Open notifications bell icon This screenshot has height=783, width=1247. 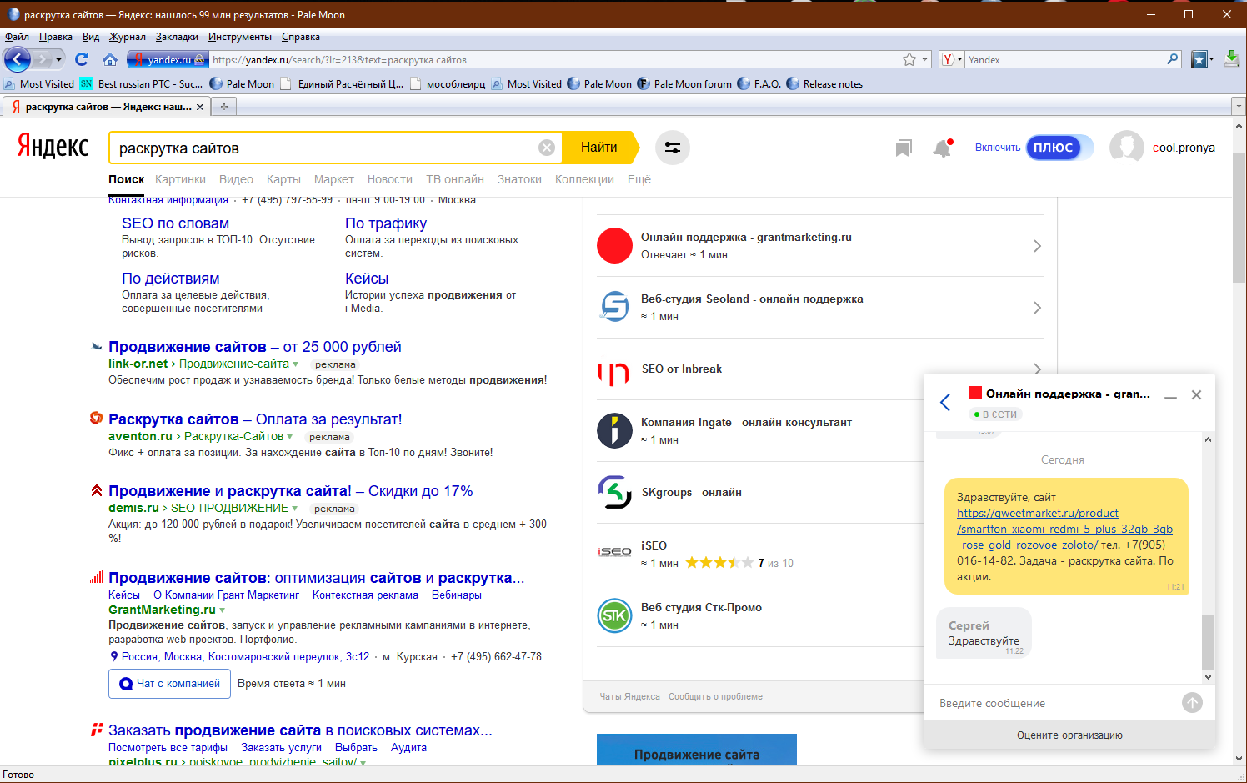(942, 148)
